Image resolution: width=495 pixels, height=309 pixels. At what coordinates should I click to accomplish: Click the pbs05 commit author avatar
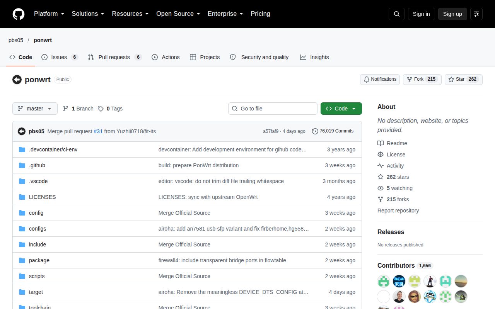pyautogui.click(x=22, y=131)
